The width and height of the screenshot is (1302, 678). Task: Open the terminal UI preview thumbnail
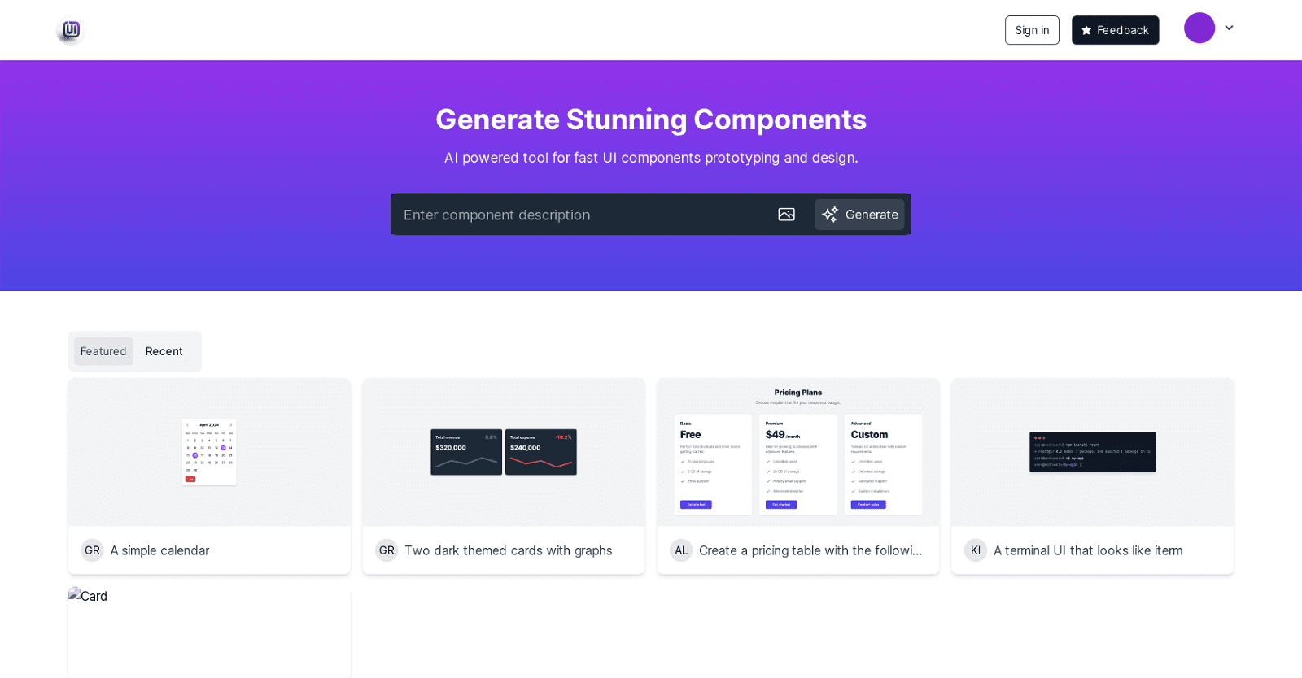point(1092,452)
